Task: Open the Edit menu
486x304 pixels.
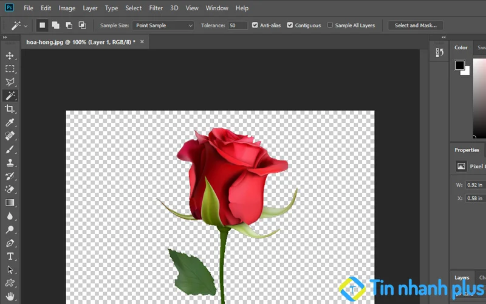Action: 46,8
